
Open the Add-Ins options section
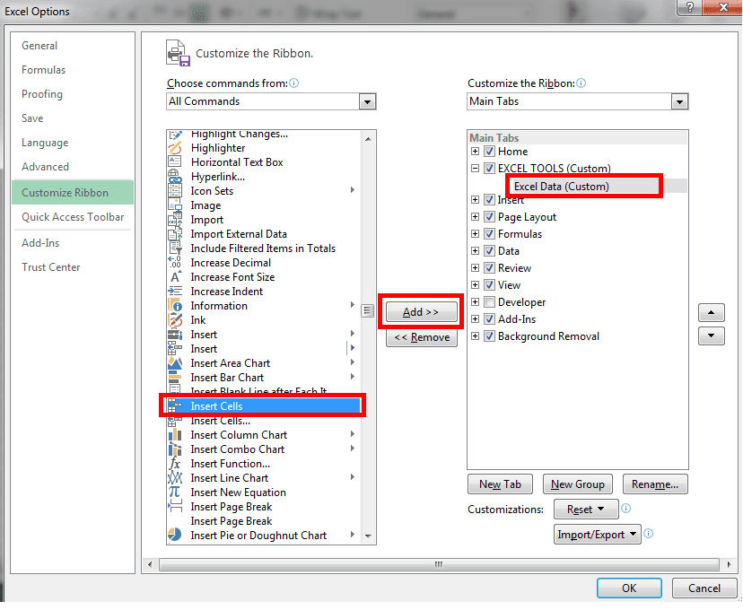(x=40, y=242)
